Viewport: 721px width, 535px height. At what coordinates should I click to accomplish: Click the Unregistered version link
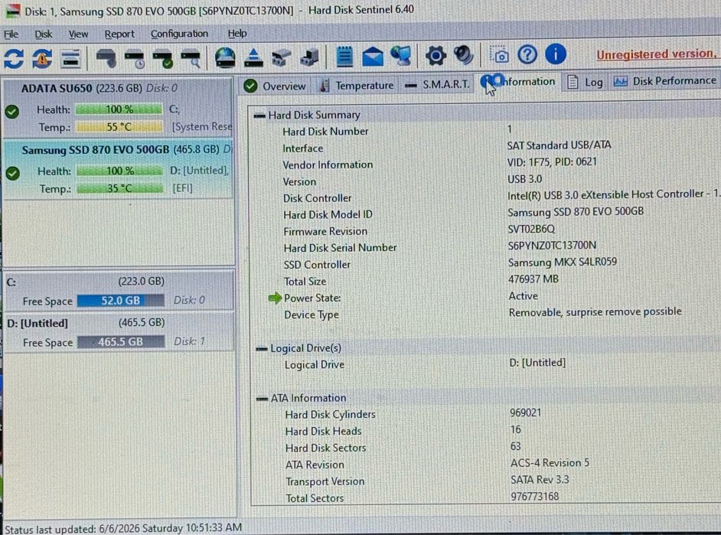tap(656, 54)
